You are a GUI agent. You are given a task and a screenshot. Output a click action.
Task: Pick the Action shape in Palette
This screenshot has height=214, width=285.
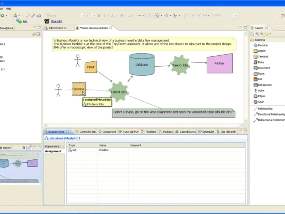point(260,51)
